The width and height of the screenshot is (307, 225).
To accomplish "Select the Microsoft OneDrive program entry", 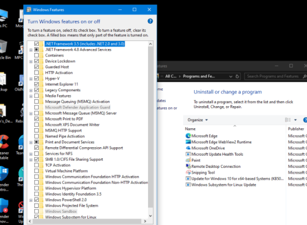I will 208,148.
